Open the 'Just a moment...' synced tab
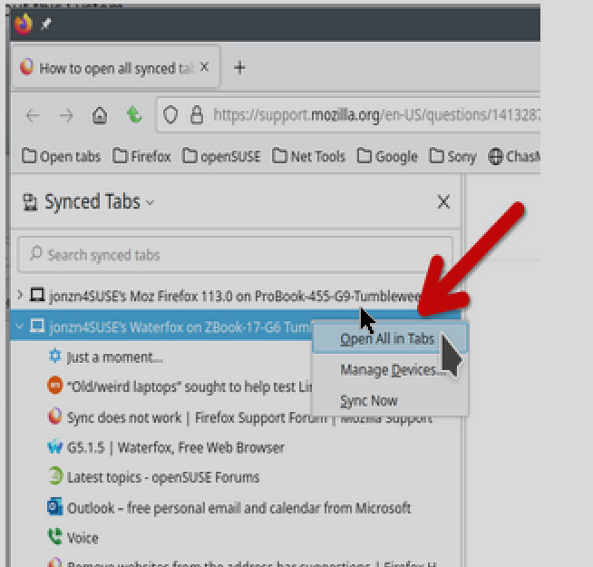 pyautogui.click(x=115, y=357)
